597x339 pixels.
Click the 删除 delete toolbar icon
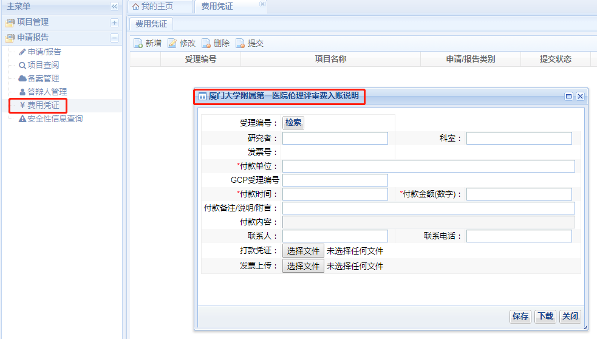pos(206,43)
